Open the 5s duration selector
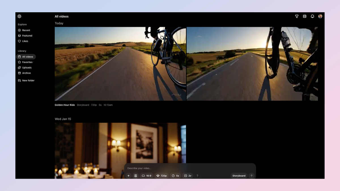Screen dimensions: 340x191 (175, 175)
